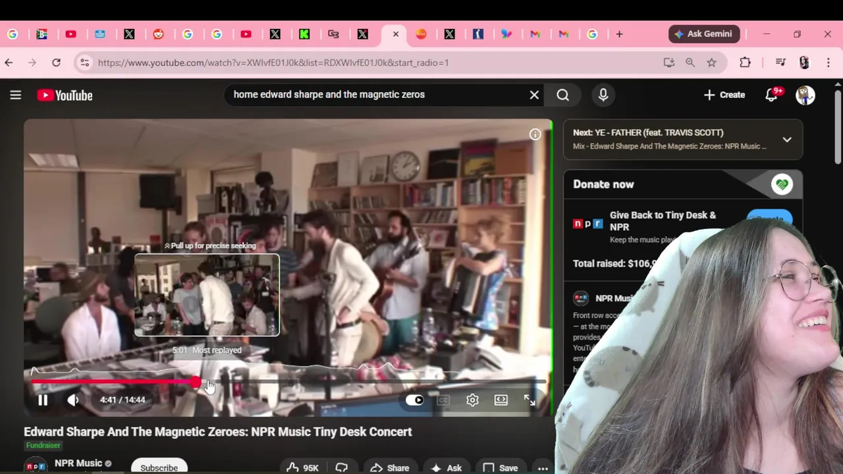Show video info card icon

coord(535,134)
